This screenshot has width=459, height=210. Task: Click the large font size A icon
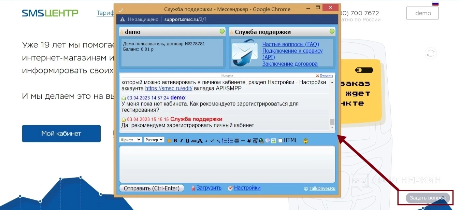pyautogui.click(x=200, y=141)
